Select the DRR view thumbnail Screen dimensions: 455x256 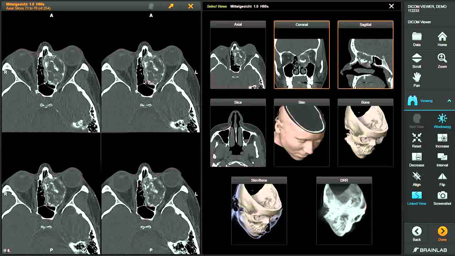[344, 210]
